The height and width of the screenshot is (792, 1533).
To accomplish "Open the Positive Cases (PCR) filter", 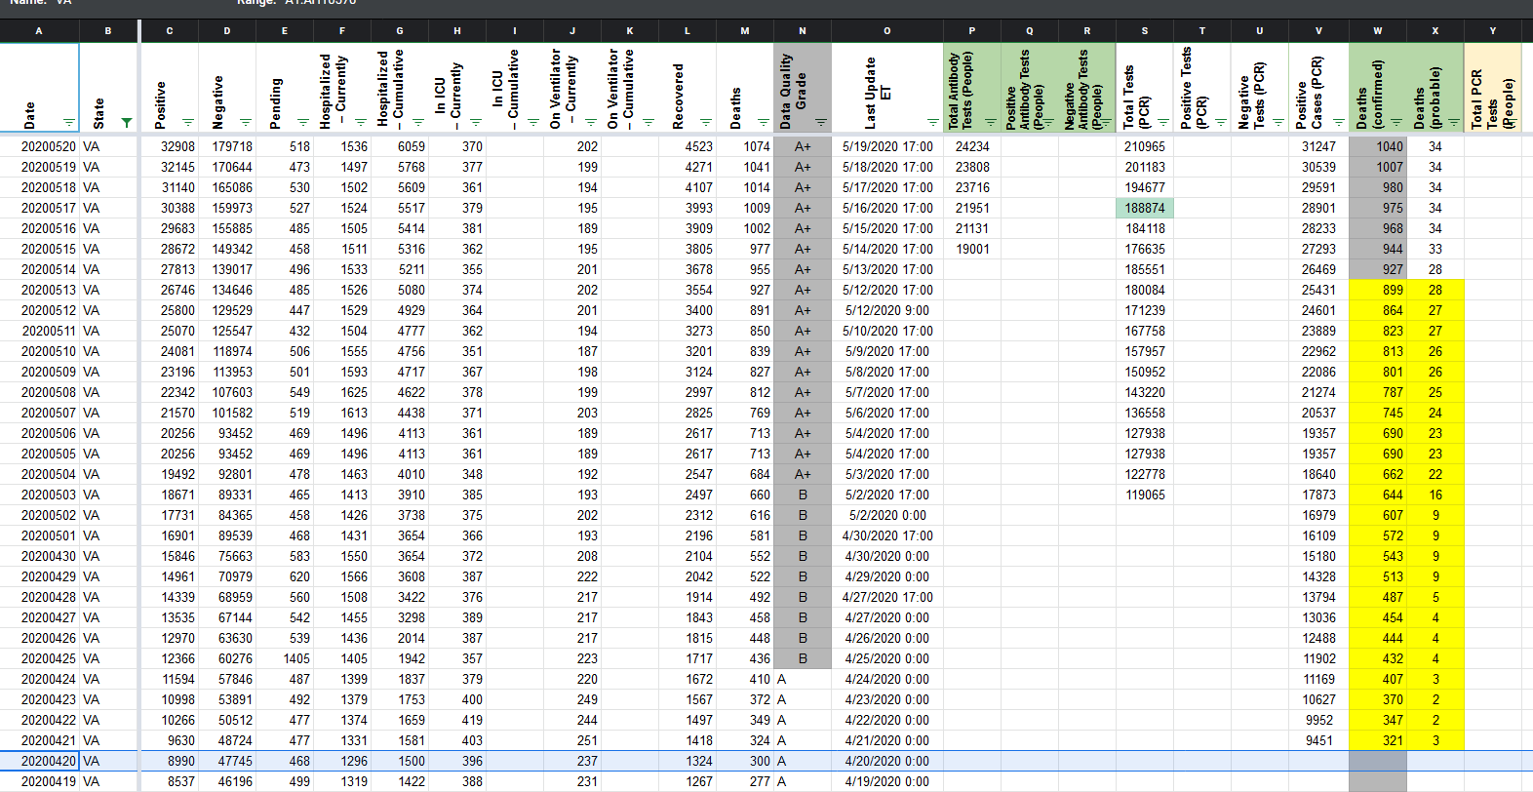I will tap(1338, 123).
